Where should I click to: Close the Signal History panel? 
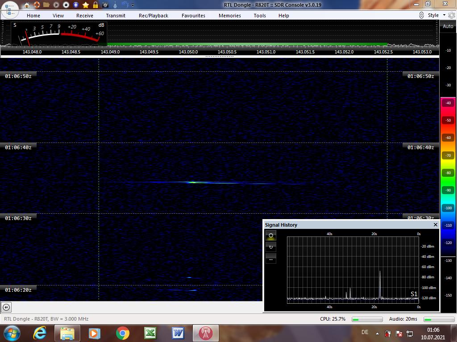(436, 224)
